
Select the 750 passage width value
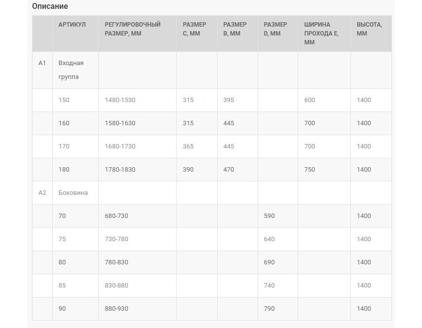(309, 170)
